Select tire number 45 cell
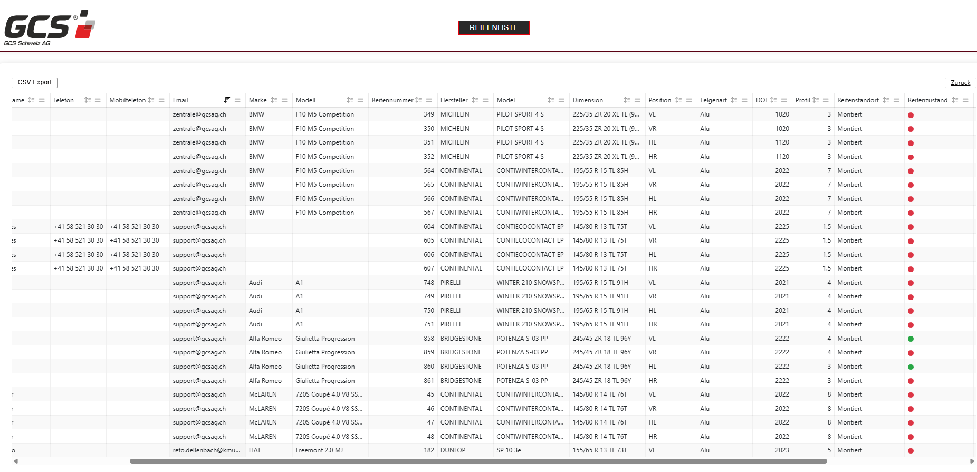The image size is (977, 472). (x=403, y=394)
